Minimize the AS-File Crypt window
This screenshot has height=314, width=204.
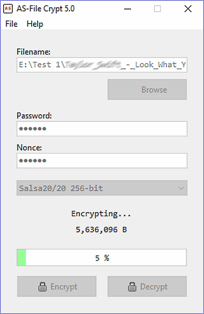pos(127,9)
